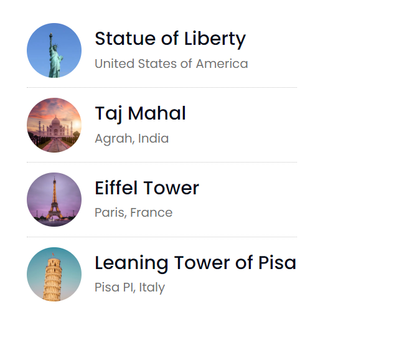Select the Eiffel Tower round image
This screenshot has height=355, width=404.
coord(54,200)
